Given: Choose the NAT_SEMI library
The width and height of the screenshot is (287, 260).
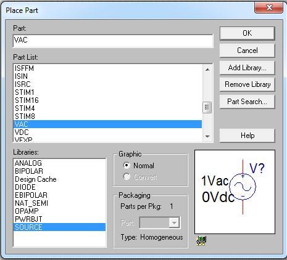Looking at the screenshot, I should (59, 203).
